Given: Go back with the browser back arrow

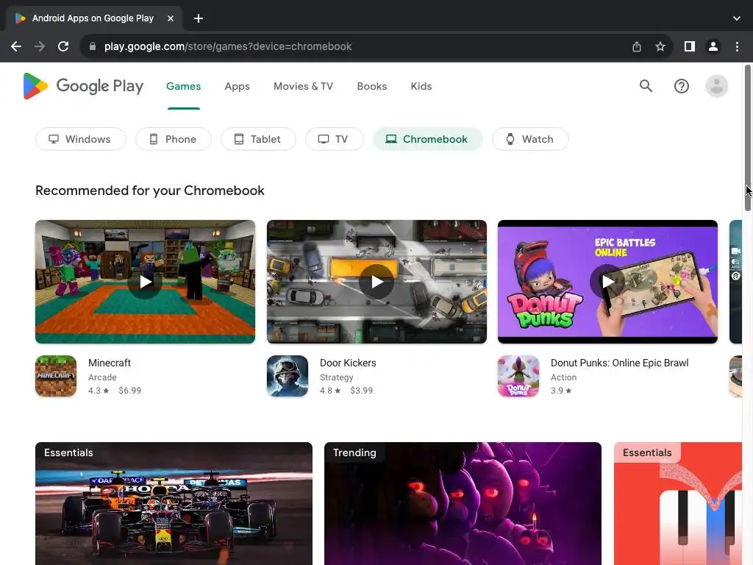Looking at the screenshot, I should pyautogui.click(x=16, y=46).
